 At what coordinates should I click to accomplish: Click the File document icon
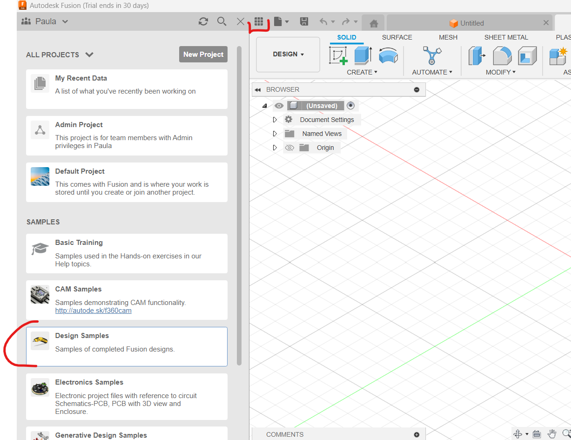click(278, 21)
